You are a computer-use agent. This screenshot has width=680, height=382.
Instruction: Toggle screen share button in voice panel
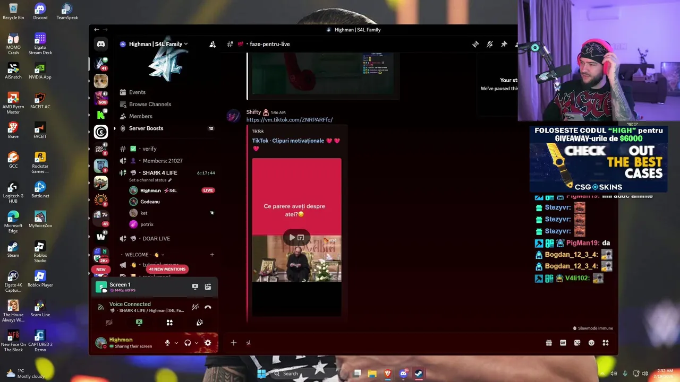tap(139, 323)
